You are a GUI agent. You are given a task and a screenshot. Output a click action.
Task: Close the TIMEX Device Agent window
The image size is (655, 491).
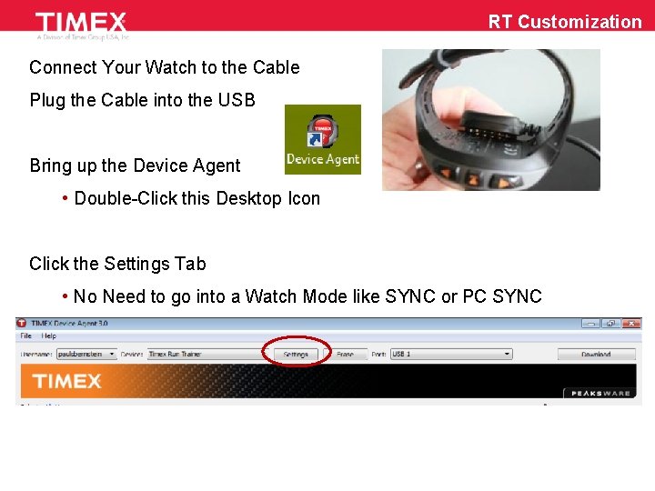[x=631, y=324]
